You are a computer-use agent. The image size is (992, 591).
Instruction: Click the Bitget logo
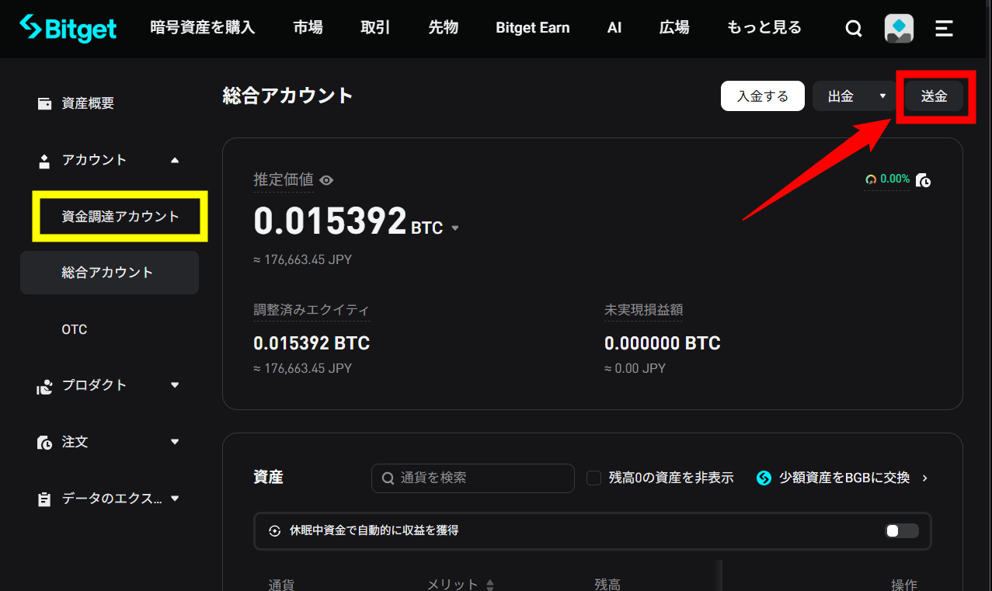68,29
